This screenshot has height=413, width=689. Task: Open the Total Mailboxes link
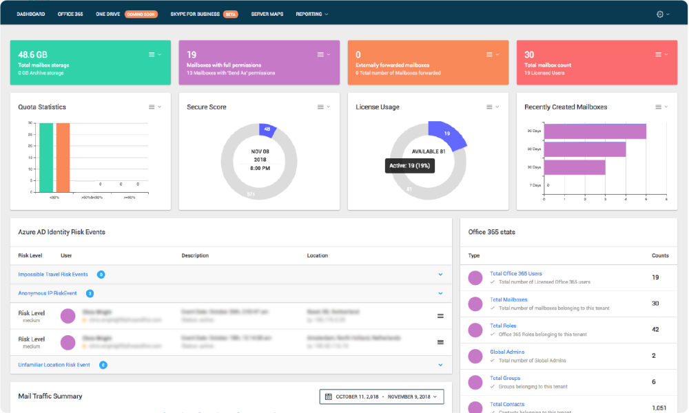[x=508, y=299]
